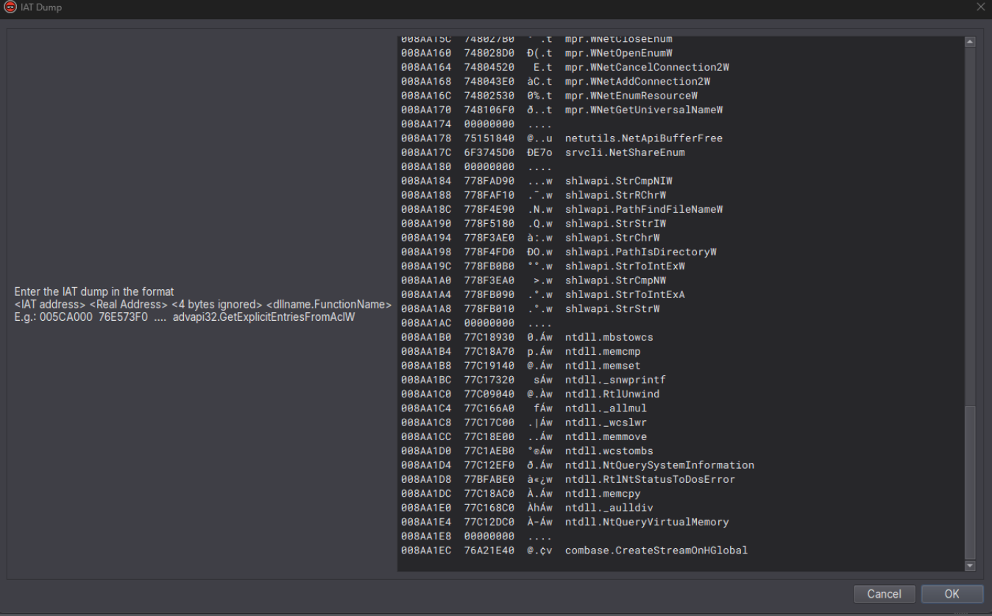The width and height of the screenshot is (992, 616).
Task: Click the scrollbar down arrow
Action: (x=969, y=565)
